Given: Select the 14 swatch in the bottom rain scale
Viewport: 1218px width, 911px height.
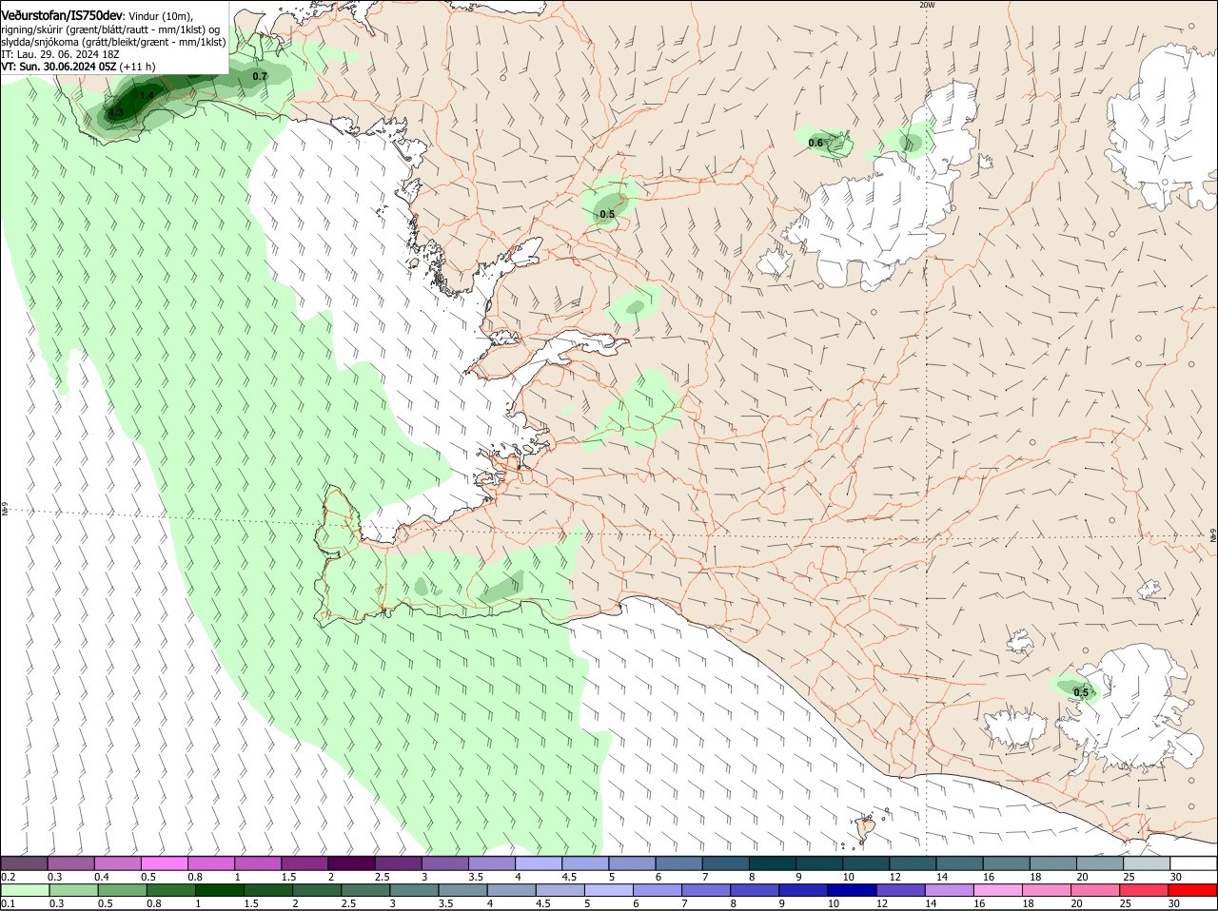Looking at the screenshot, I should pos(949,891).
